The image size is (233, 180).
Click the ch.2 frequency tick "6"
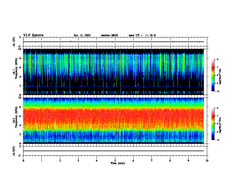(21, 116)
